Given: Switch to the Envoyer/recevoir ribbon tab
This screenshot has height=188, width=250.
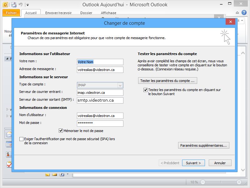Looking at the screenshot, I should pyautogui.click(x=58, y=13).
